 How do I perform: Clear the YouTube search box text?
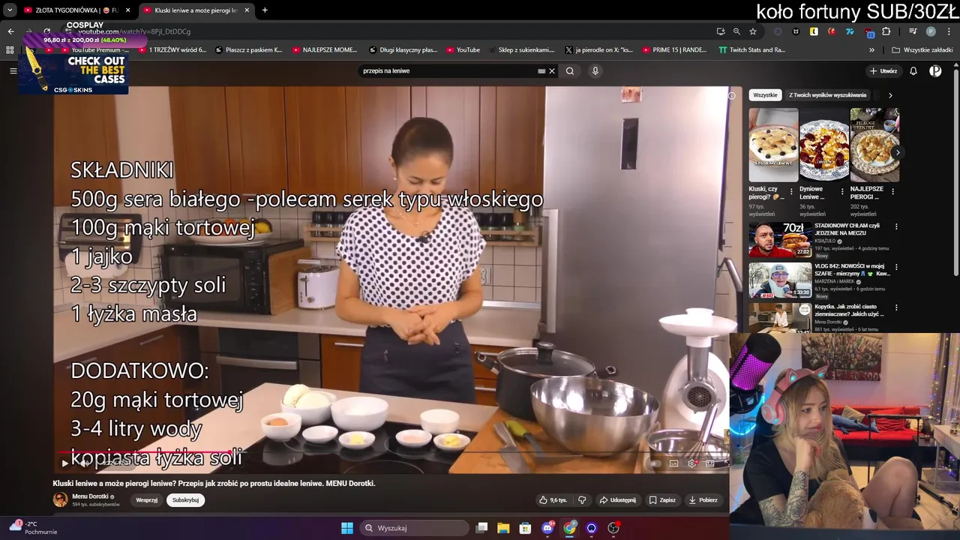pyautogui.click(x=552, y=71)
